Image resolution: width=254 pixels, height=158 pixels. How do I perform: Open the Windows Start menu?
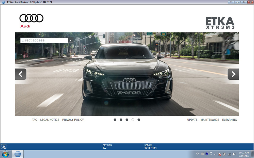(5, 154)
